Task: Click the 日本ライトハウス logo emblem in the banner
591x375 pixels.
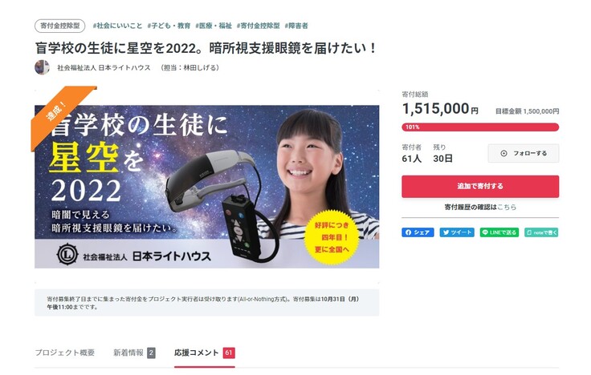Action: point(67,255)
